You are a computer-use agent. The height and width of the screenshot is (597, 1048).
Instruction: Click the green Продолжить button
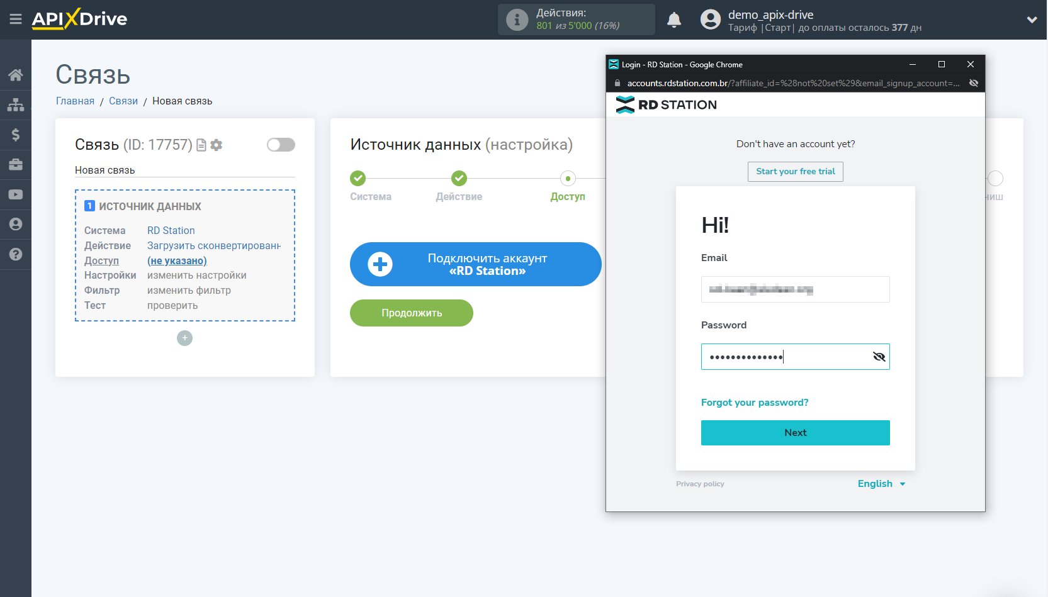coord(412,313)
